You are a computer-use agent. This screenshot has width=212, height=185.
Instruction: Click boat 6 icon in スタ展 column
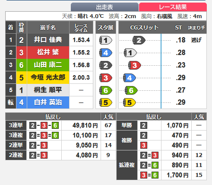106,90
